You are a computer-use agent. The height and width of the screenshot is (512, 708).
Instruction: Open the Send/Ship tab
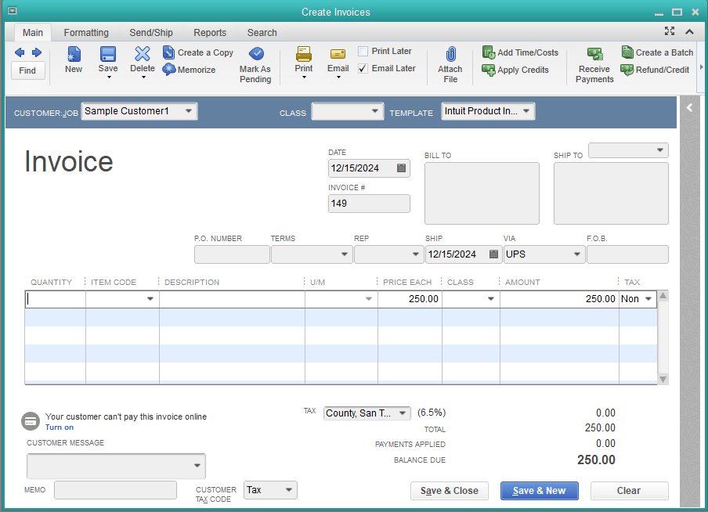[x=151, y=33]
